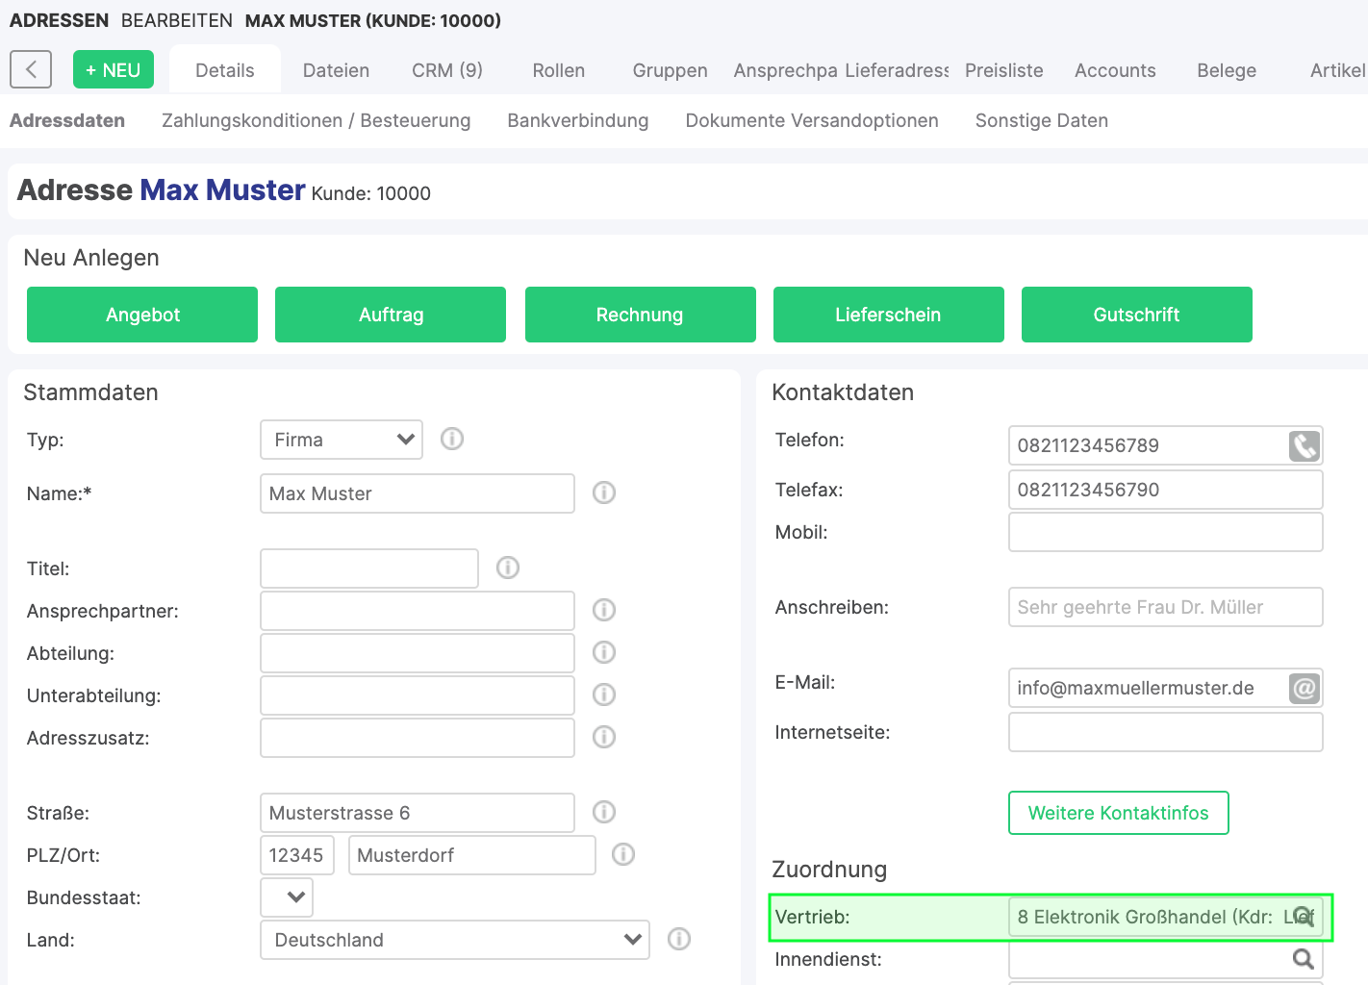Open the Typ dropdown showing Firma
Screen dimensions: 1368x985
point(342,440)
